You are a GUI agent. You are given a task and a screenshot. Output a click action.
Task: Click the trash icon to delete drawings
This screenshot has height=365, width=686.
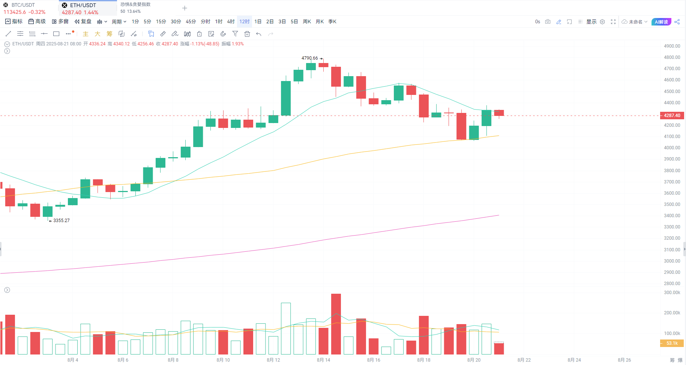coord(247,34)
